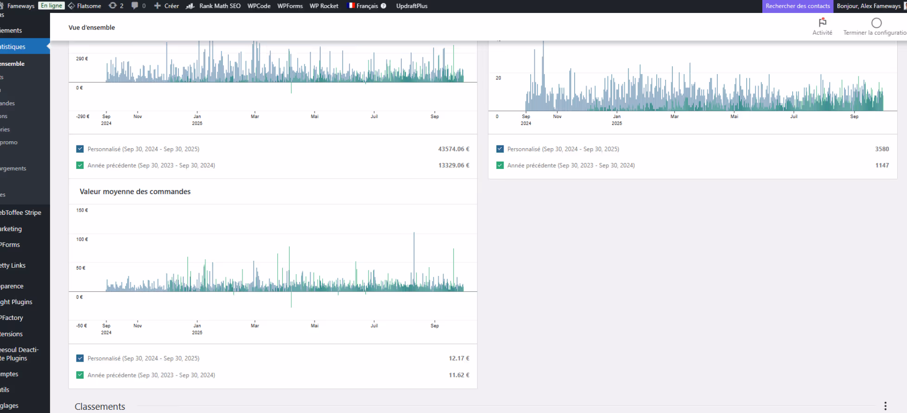Open Outils in the sidebar

point(5,389)
